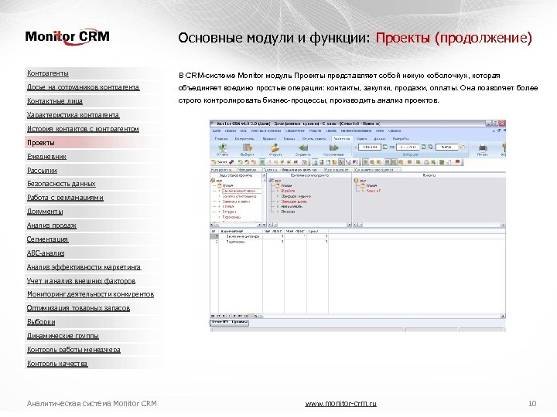The width and height of the screenshot is (557, 417).
Task: Click the Monitor CRM logo
Action: 67,37
